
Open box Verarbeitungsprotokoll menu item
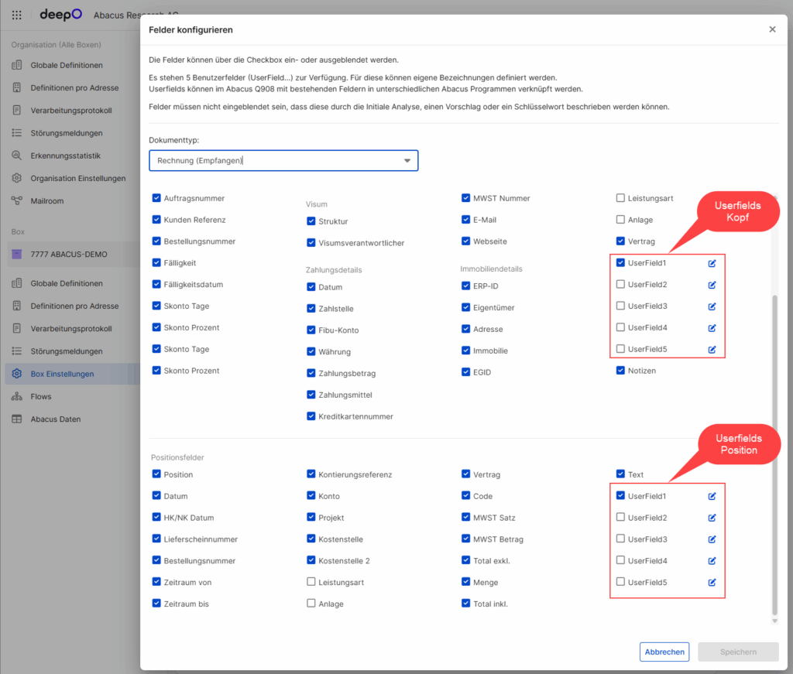coord(70,328)
